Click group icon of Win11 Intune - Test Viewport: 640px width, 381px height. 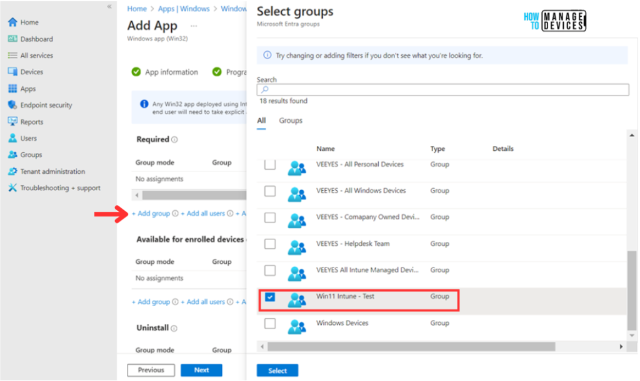(x=297, y=300)
